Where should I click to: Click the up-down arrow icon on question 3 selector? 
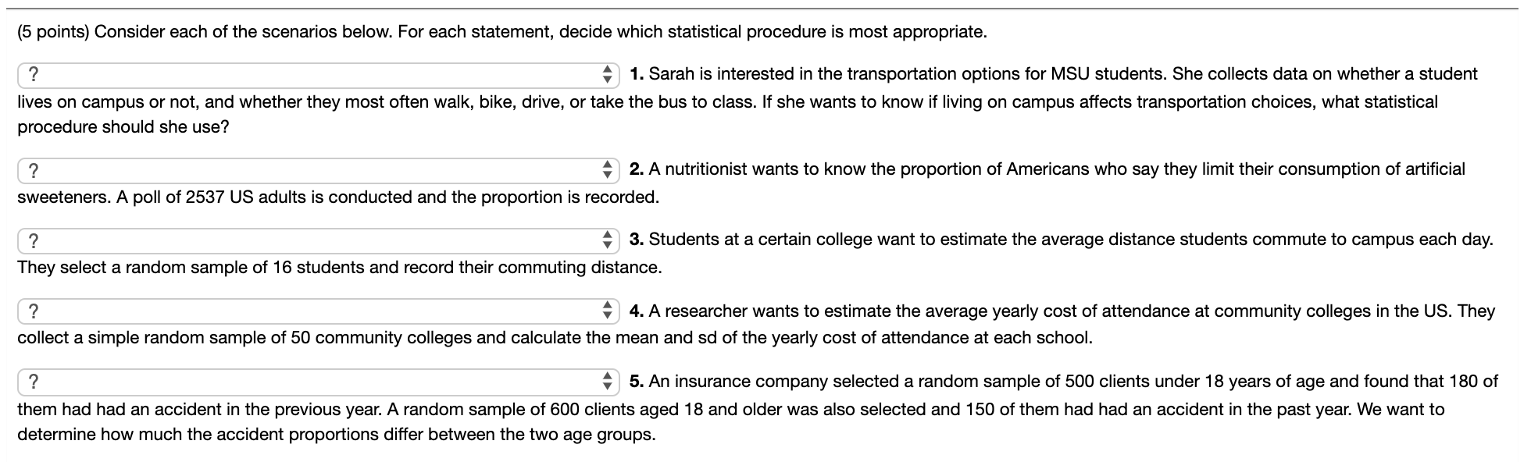pyautogui.click(x=608, y=240)
